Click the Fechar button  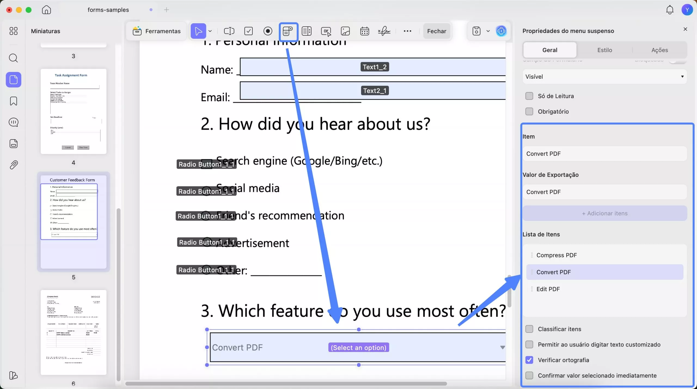tap(436, 31)
